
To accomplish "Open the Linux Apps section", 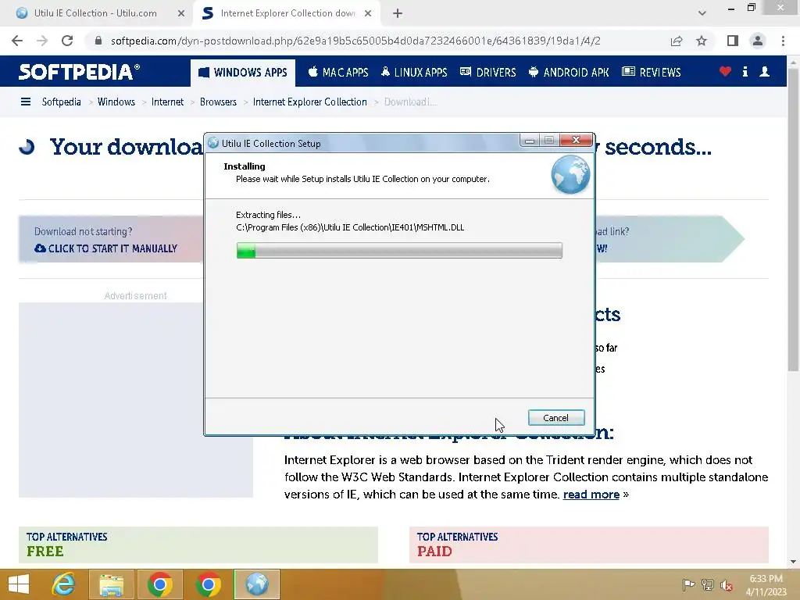I will tap(414, 73).
